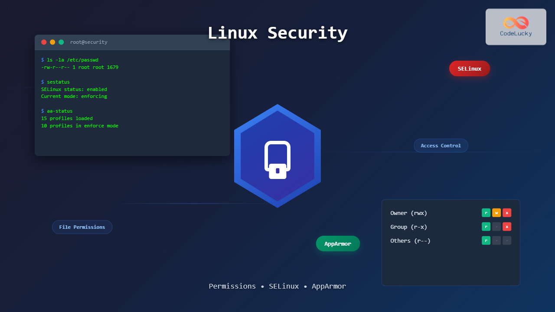Toggle the Owner write permission box
The height and width of the screenshot is (312, 555).
pos(496,213)
